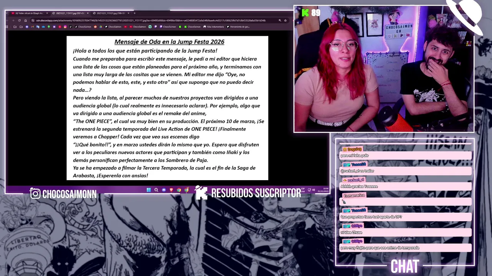
Task: Open the Reddit bookmark icon
Action: [95, 27]
